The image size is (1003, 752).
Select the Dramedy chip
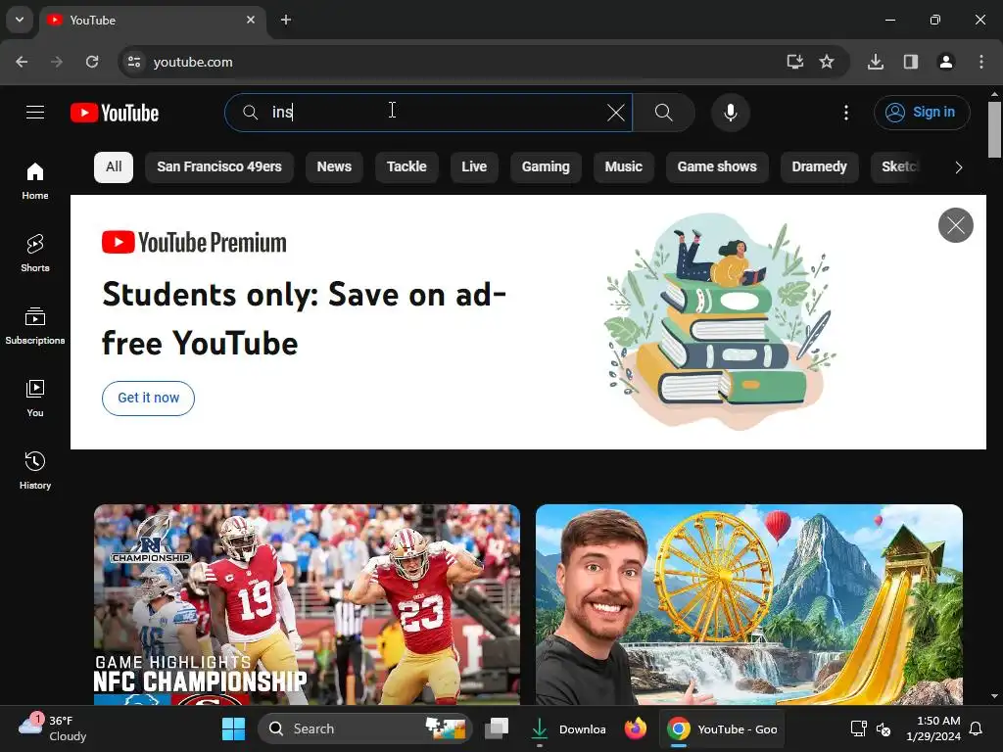point(820,166)
